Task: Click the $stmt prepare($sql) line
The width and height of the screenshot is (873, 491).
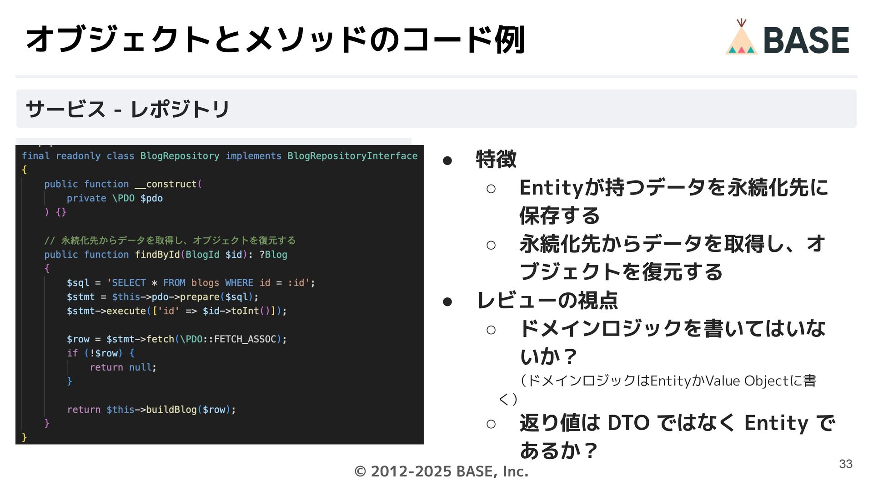Action: point(163,297)
